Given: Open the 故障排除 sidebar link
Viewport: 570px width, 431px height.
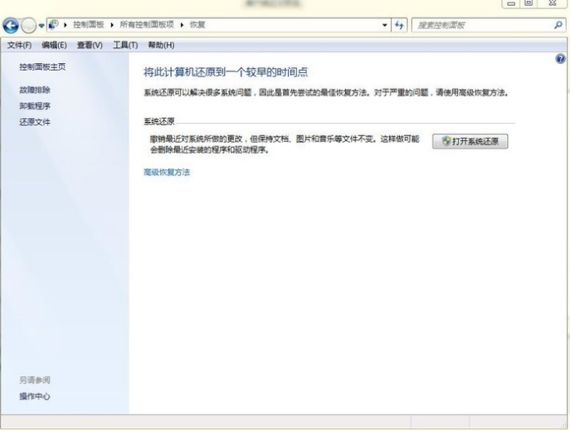Looking at the screenshot, I should click(x=35, y=90).
